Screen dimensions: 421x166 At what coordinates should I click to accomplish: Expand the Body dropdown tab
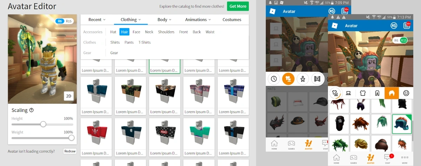164,20
